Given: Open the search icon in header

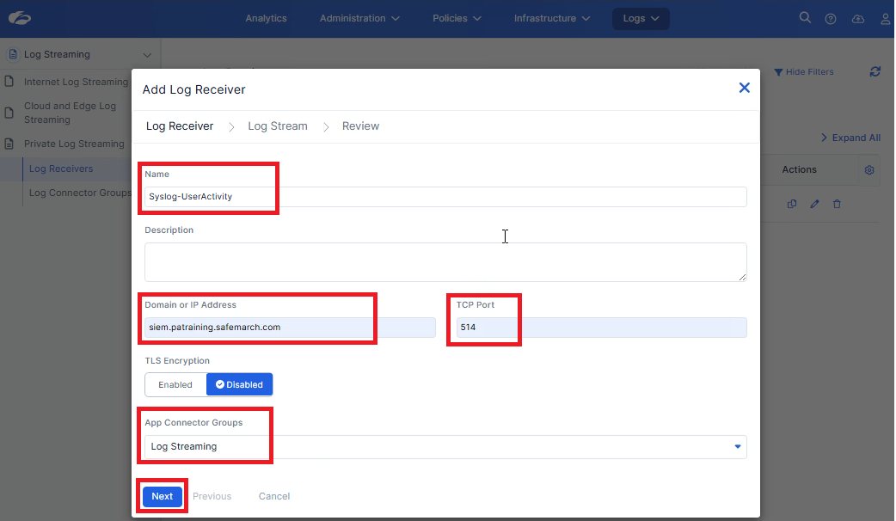Looking at the screenshot, I should (x=805, y=18).
